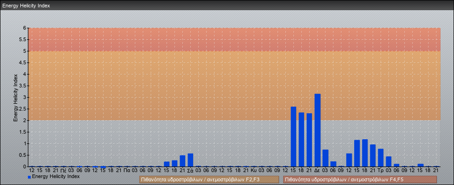Image resolution: width=454 pixels, height=185 pixels.
Task: Toggle the Energy Helicity Index legend label
Action: point(56,176)
